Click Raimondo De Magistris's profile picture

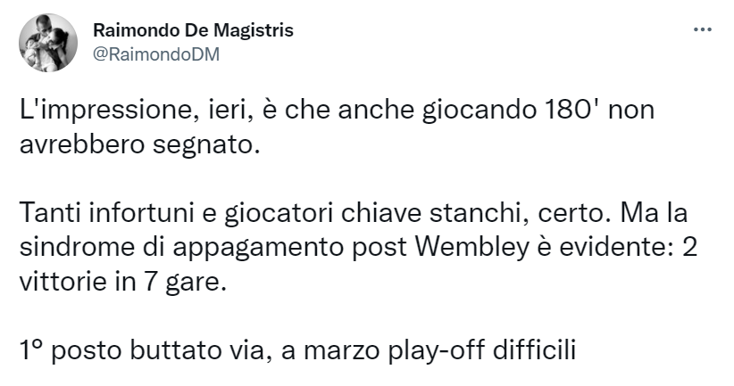[x=47, y=42]
